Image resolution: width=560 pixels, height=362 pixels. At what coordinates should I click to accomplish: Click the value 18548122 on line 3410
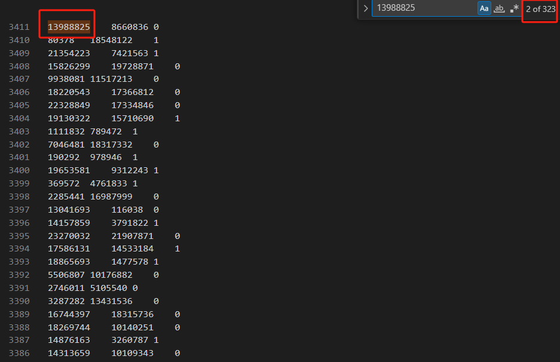point(111,40)
